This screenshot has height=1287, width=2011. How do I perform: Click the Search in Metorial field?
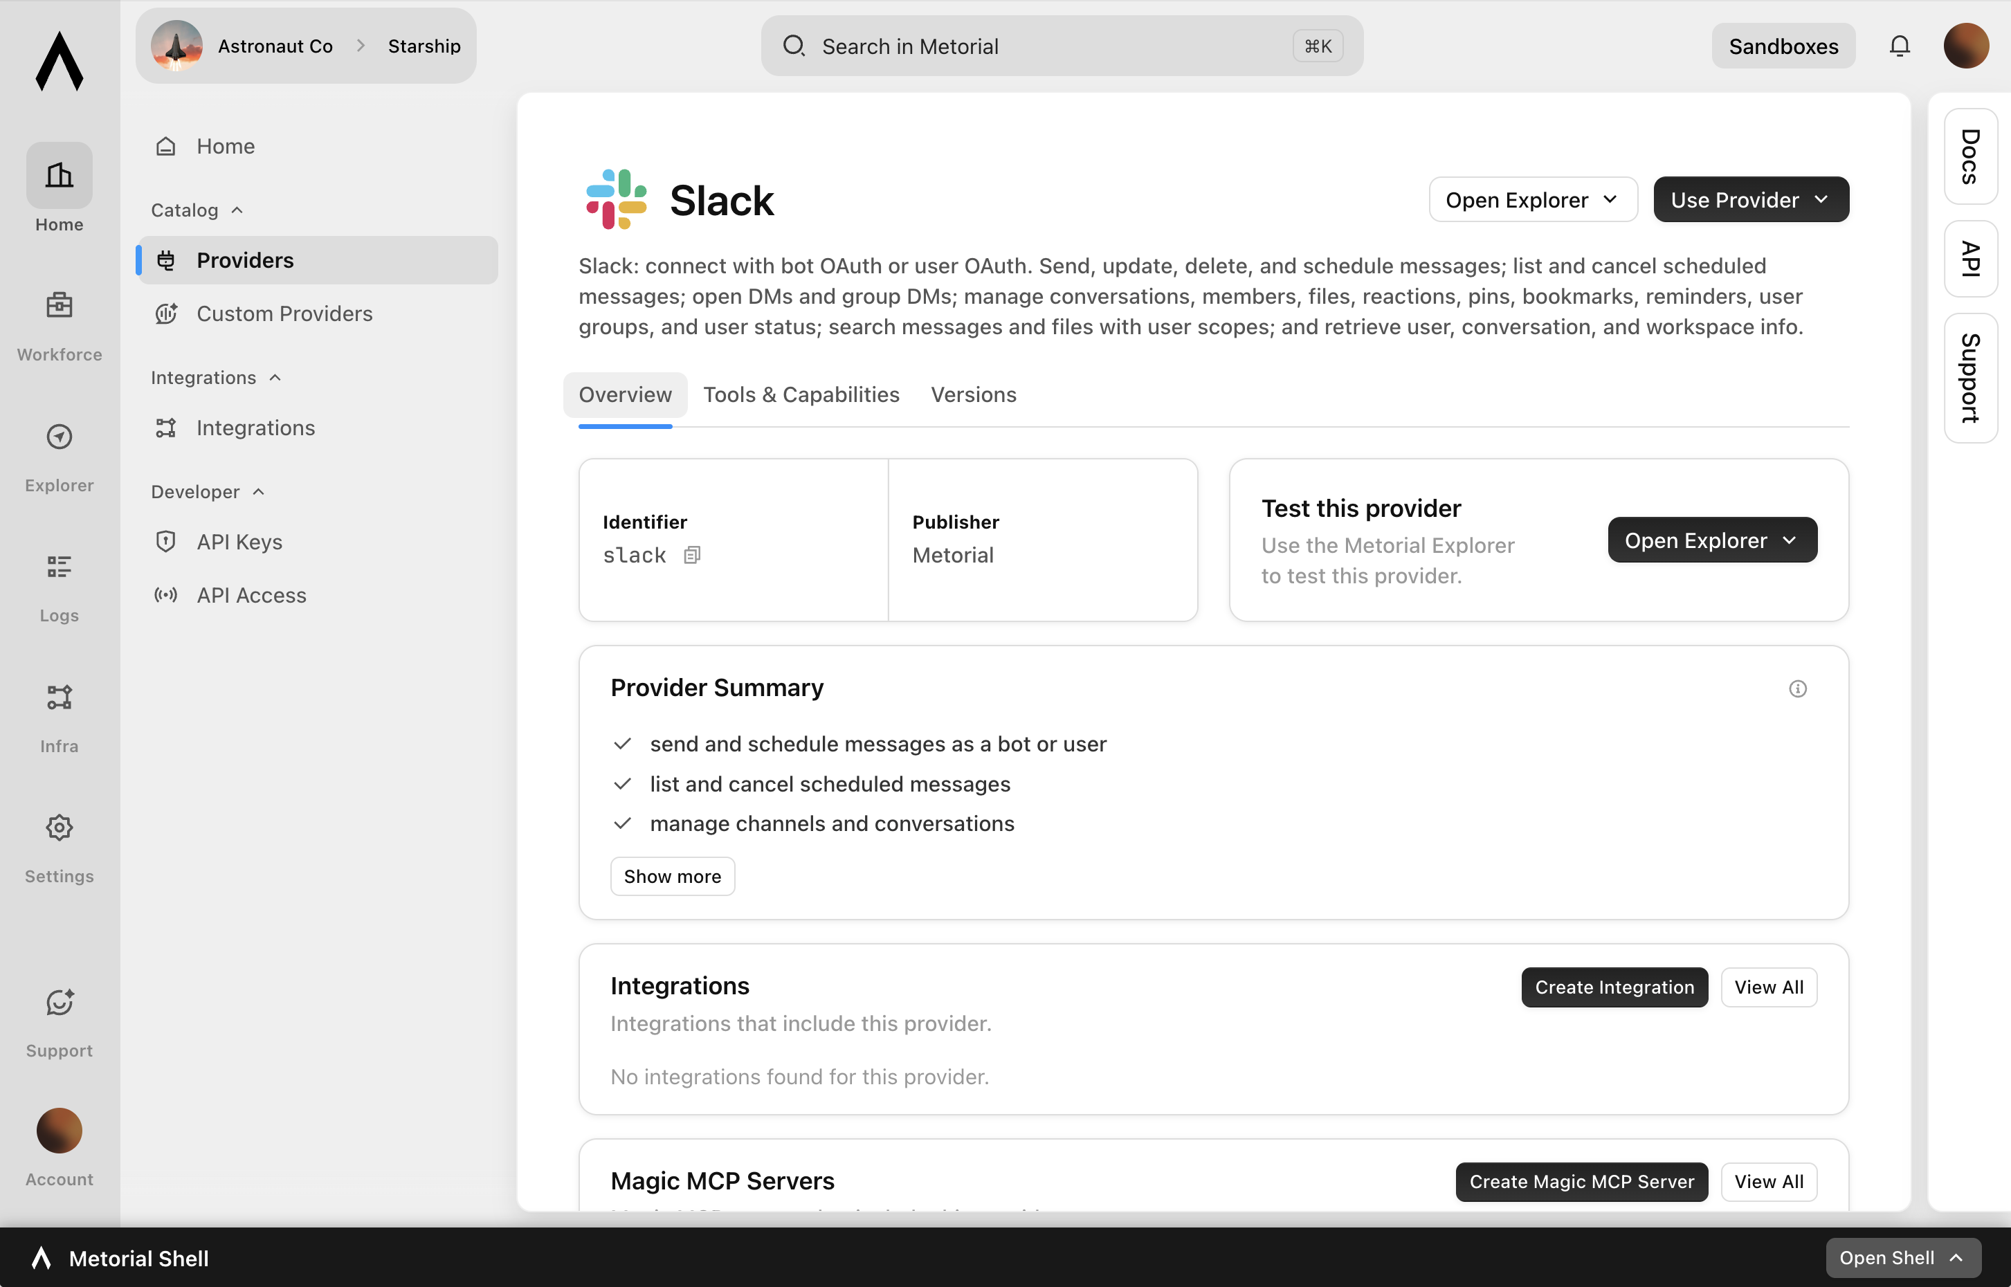pos(1062,46)
